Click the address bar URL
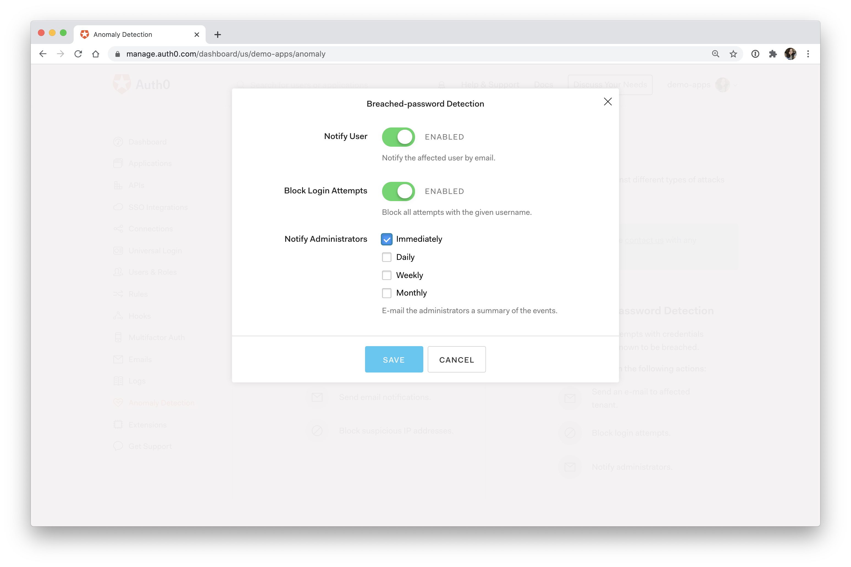 (x=226, y=54)
